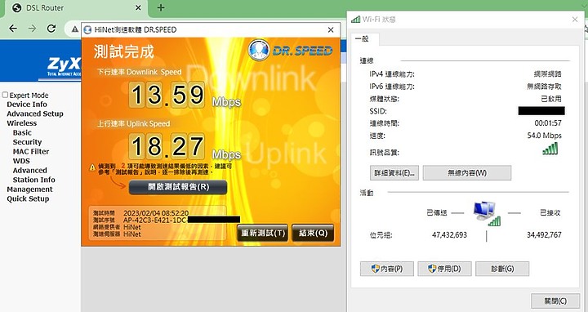
Task: Click the received bytes value 34,492,767
Action: pyautogui.click(x=544, y=234)
